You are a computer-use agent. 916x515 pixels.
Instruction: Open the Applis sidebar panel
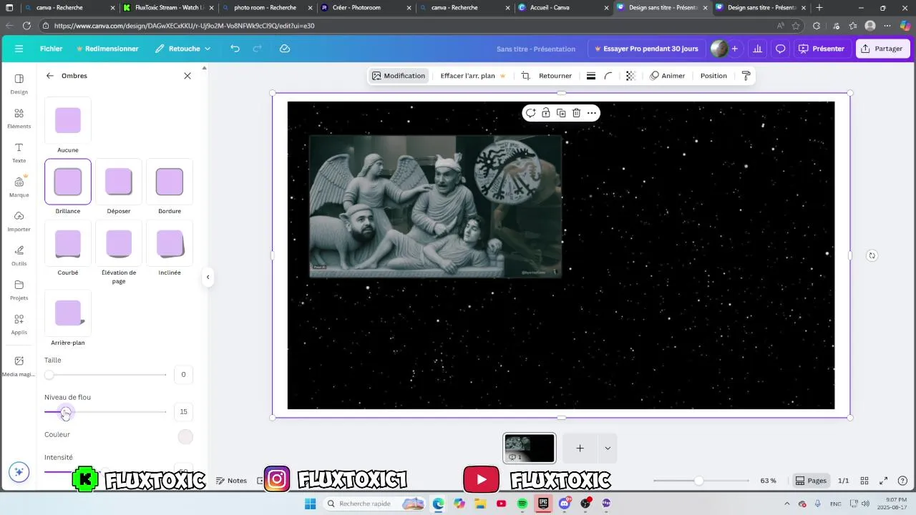(x=19, y=324)
